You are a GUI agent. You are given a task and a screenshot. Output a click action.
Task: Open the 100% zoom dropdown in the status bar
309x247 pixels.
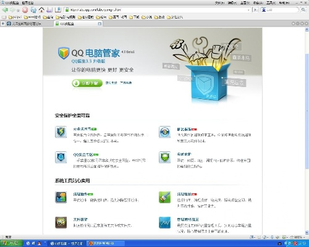(x=298, y=237)
